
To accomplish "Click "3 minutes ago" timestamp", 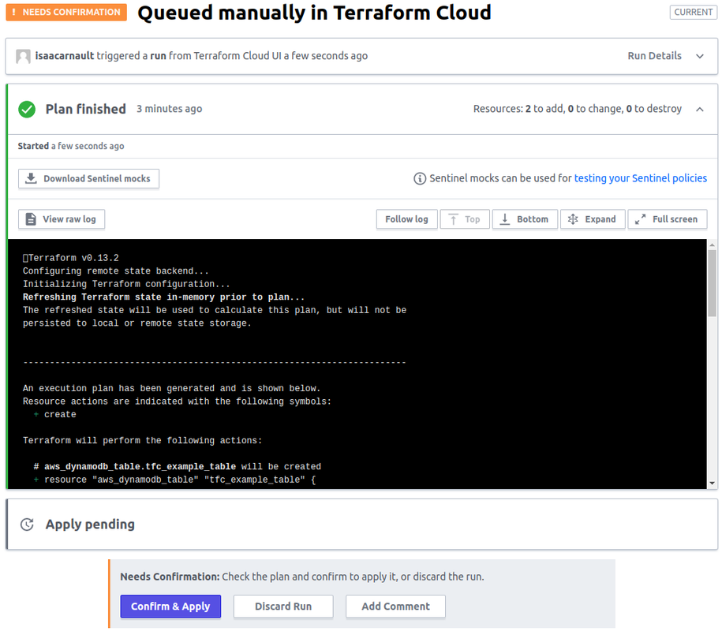I will (169, 109).
